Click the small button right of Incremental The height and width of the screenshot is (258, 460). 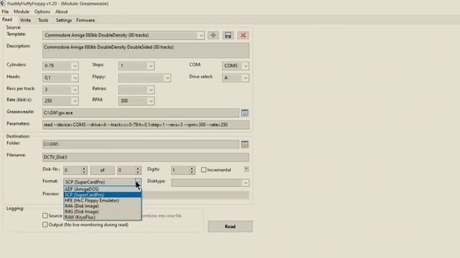pos(247,169)
